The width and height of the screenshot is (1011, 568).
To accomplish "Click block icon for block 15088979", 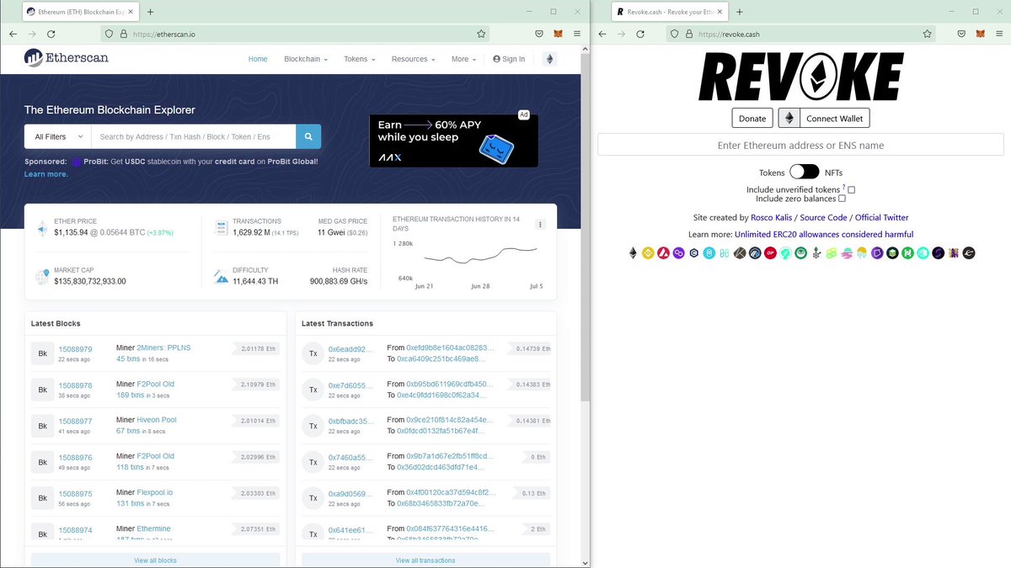I will [x=43, y=353].
